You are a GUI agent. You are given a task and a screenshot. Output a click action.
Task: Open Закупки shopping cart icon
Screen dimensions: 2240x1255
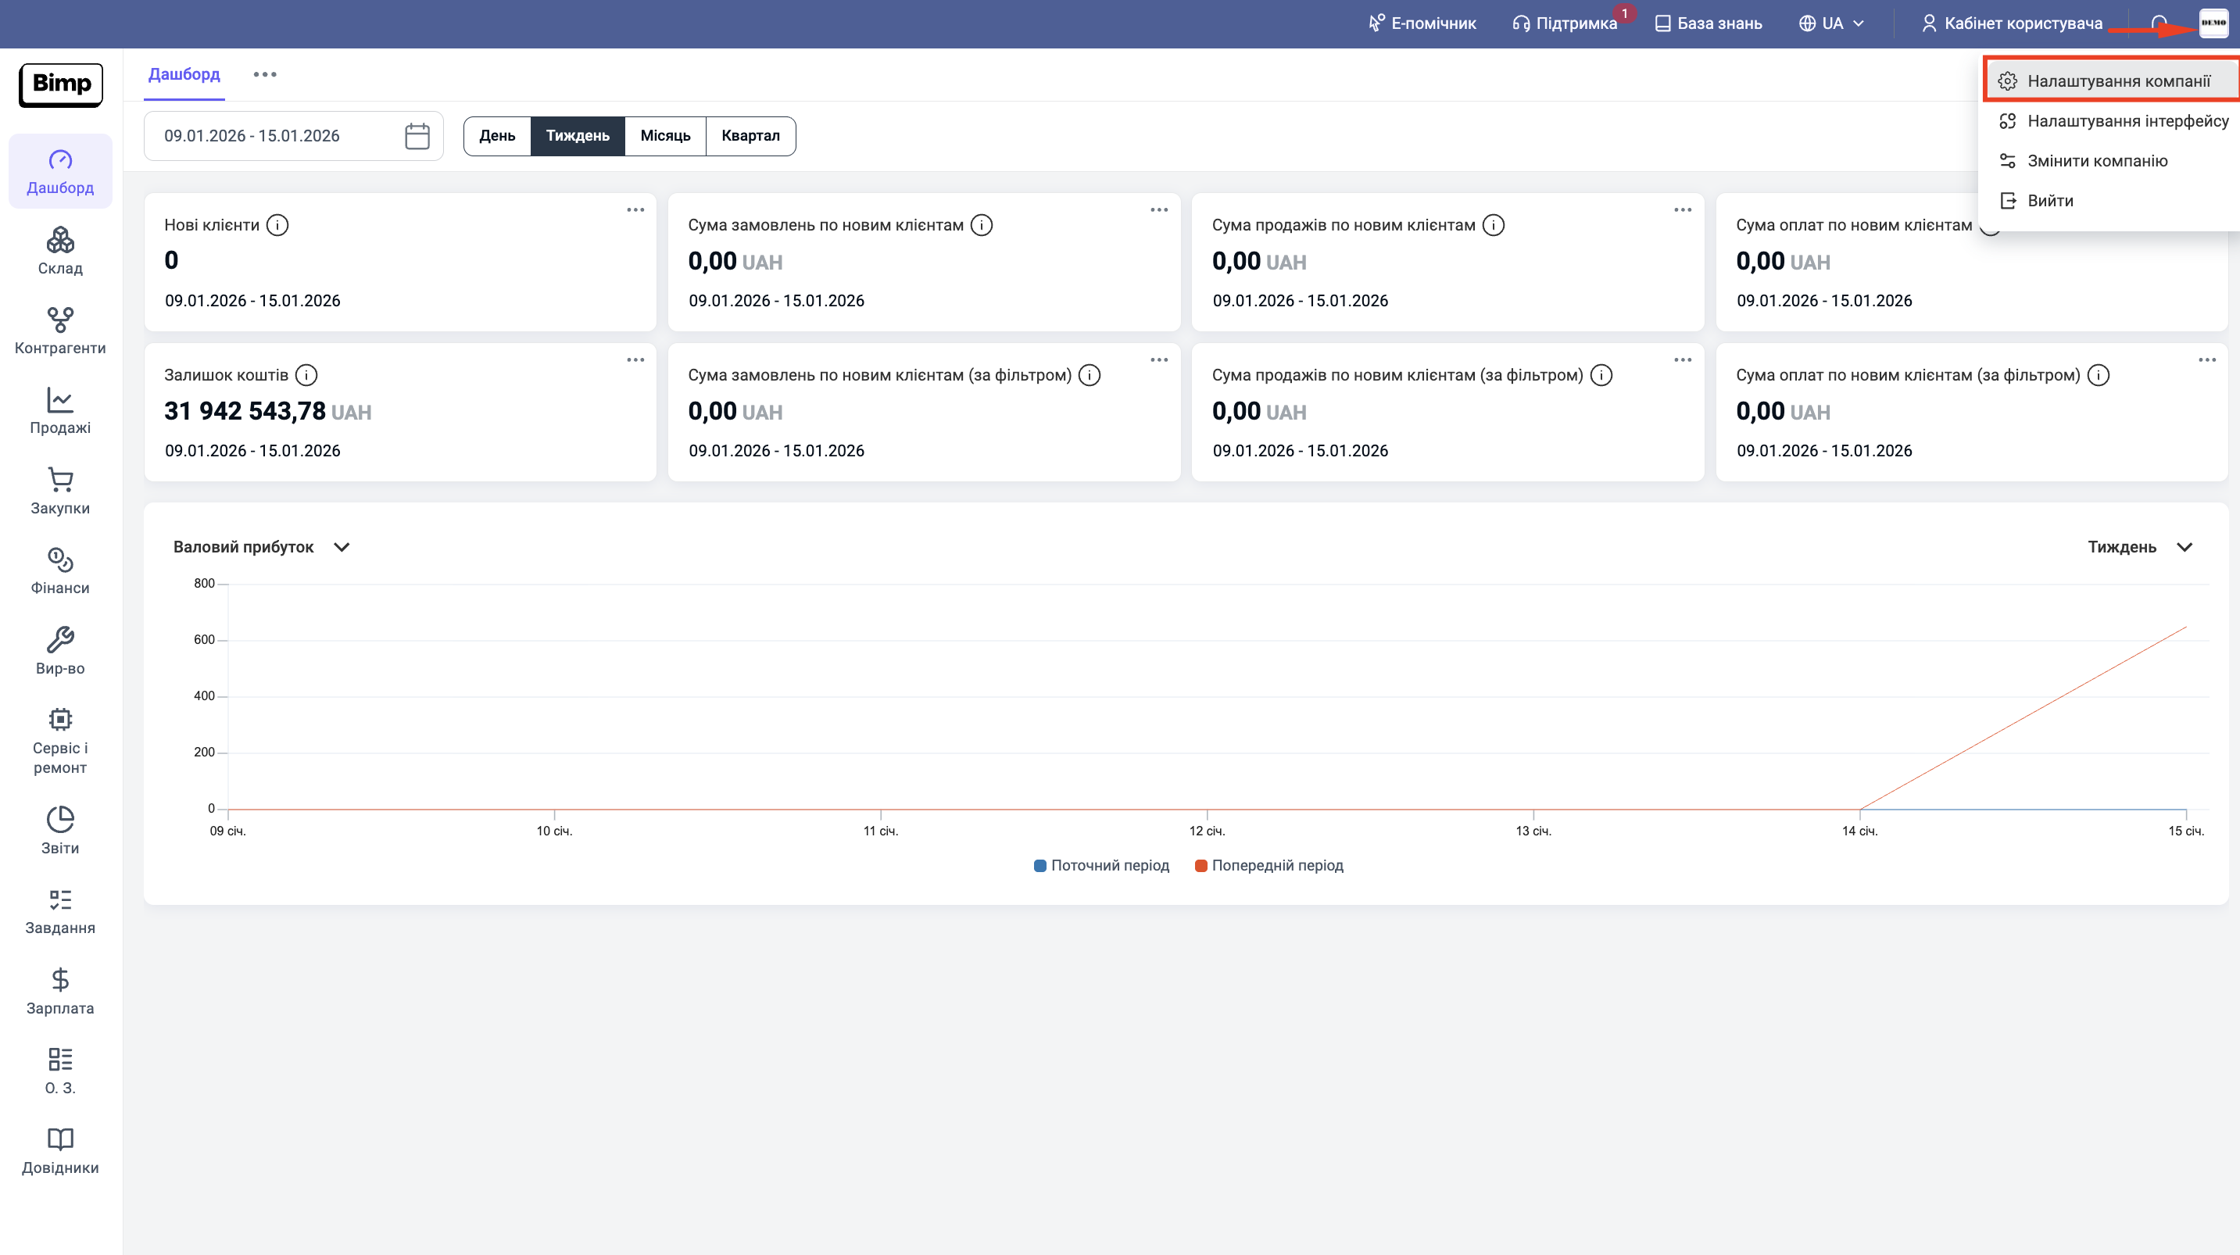tap(60, 480)
